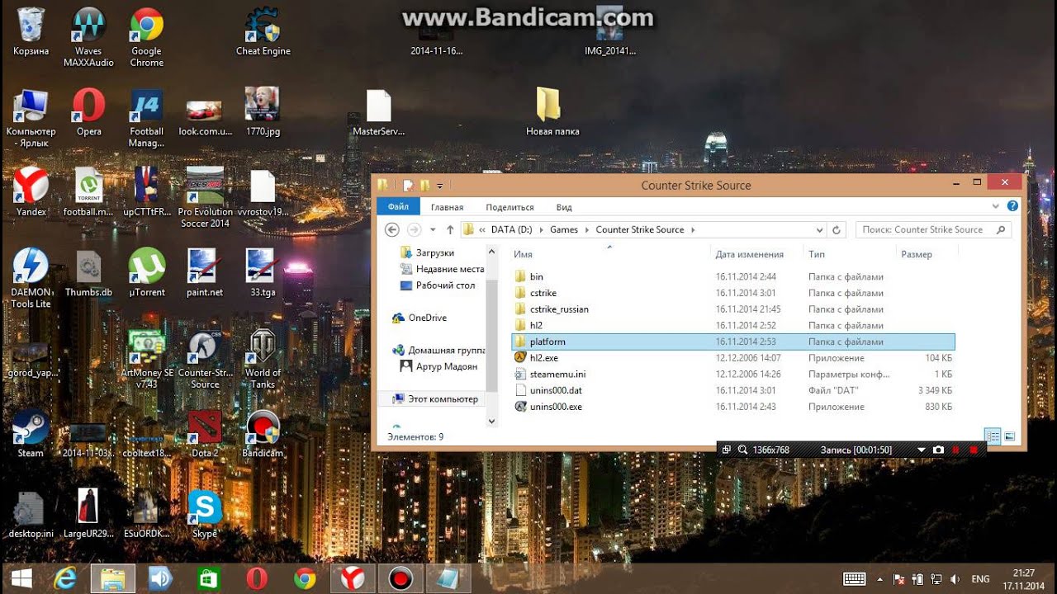Open Internet Explorer from the taskbar
1057x594 pixels.
click(x=64, y=578)
